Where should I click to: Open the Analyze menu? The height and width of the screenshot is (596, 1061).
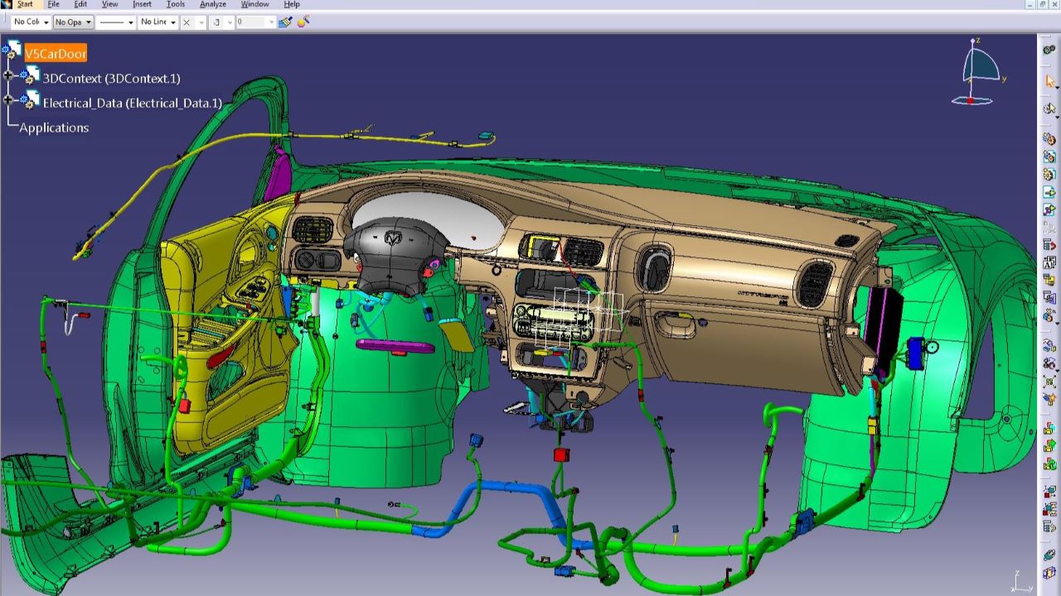(213, 4)
